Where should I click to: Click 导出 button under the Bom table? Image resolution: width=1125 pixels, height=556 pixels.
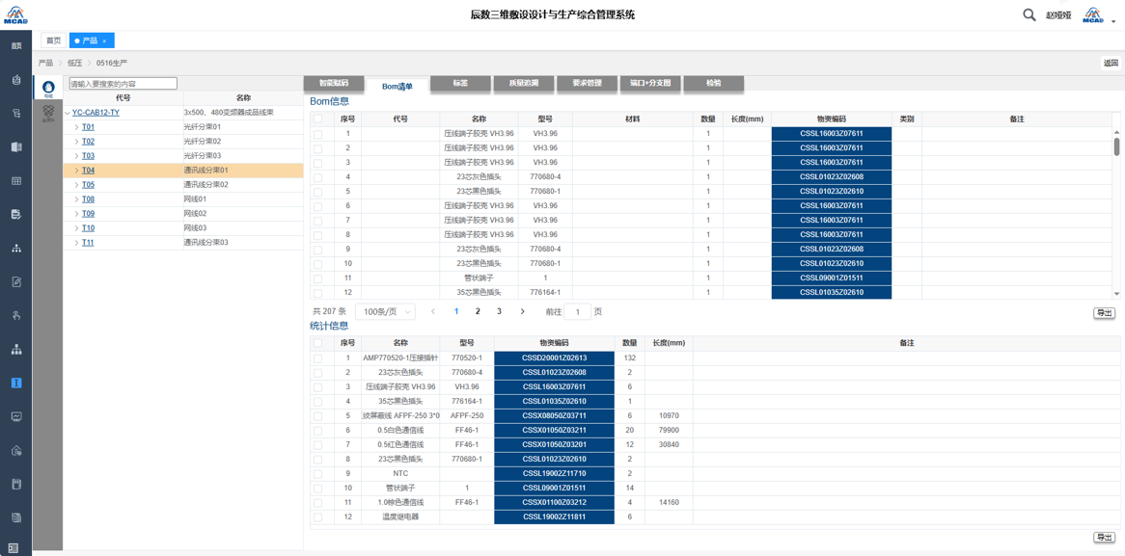1104,313
